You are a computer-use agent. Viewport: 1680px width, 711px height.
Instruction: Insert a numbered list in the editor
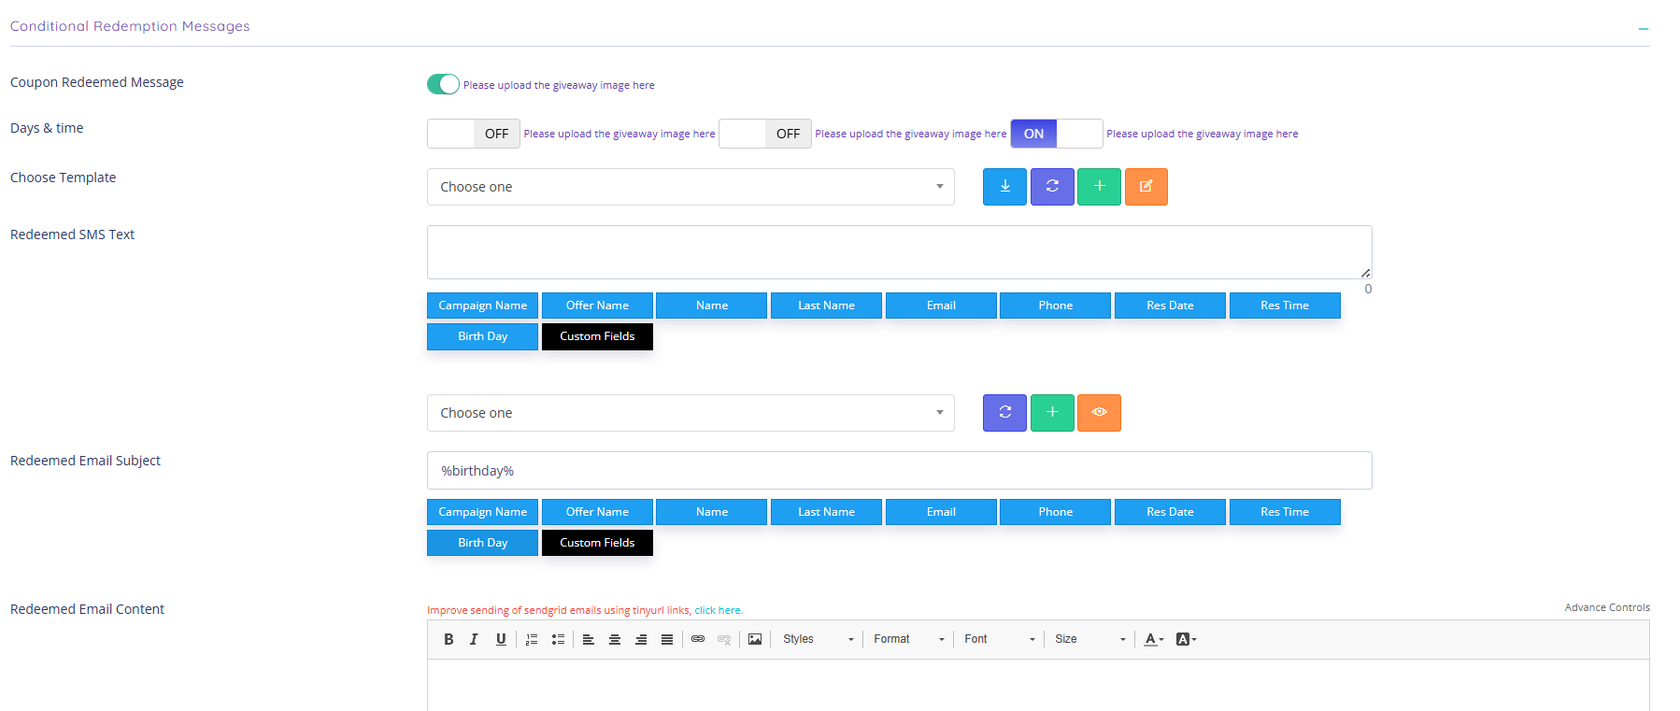(532, 639)
